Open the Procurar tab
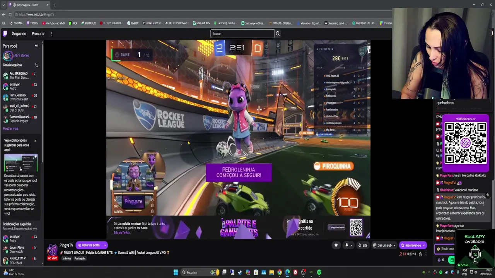Viewport: 495px width, 278px height. (x=38, y=34)
